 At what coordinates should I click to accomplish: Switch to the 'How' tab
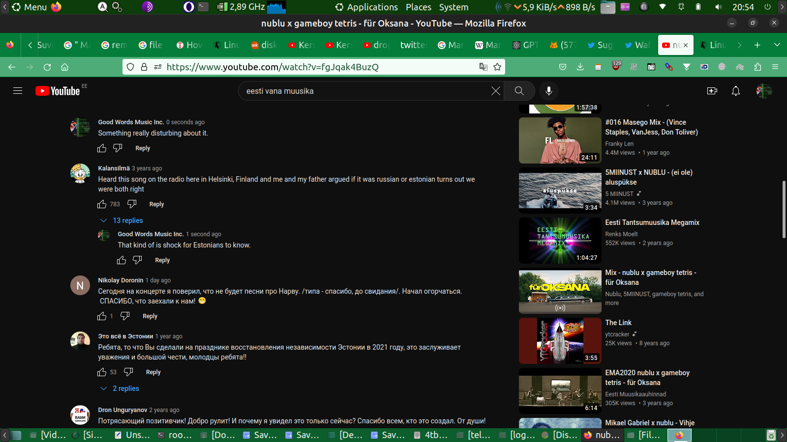189,45
